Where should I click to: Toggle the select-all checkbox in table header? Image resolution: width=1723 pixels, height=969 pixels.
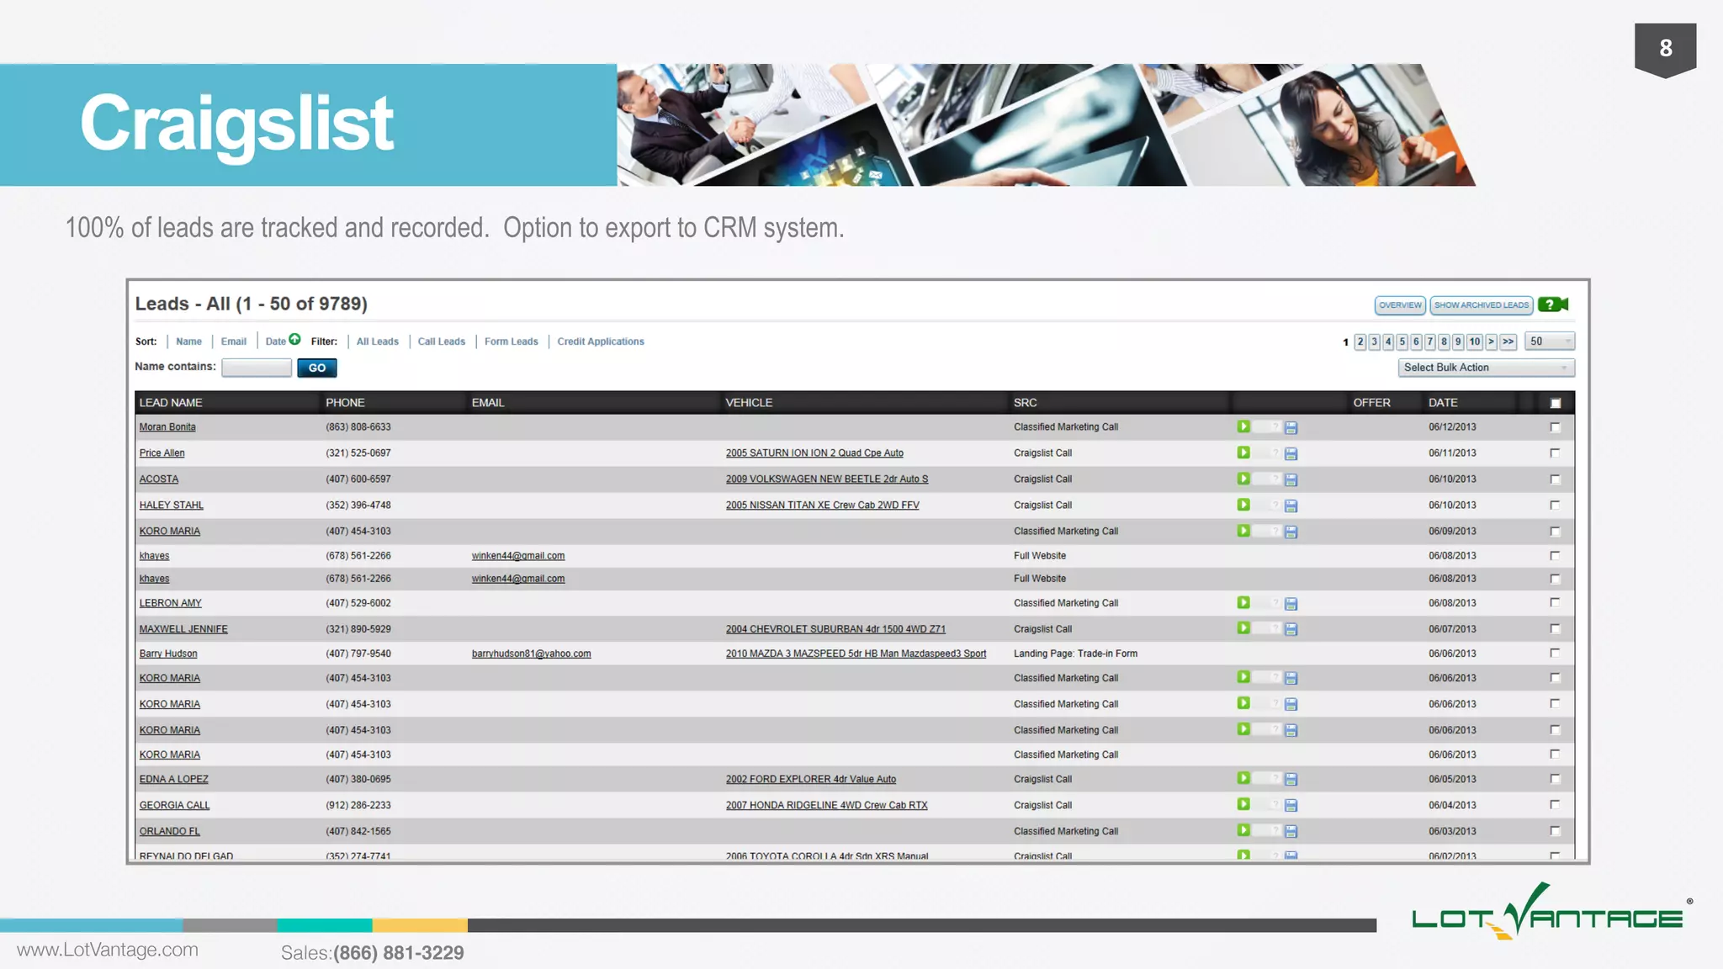tap(1556, 403)
